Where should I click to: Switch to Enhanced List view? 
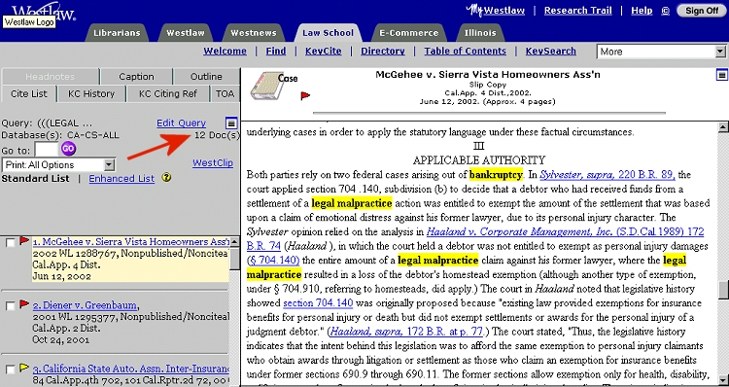121,179
